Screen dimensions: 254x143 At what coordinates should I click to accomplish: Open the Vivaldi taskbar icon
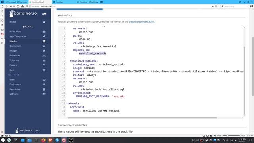pos(64,140)
